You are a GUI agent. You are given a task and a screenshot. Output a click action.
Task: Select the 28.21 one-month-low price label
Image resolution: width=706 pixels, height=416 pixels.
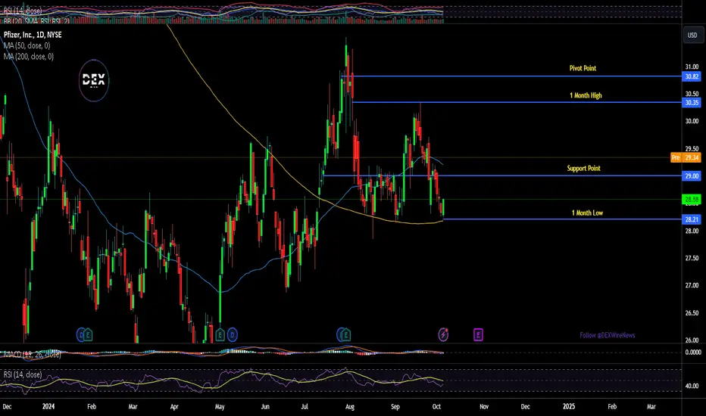(x=692, y=219)
